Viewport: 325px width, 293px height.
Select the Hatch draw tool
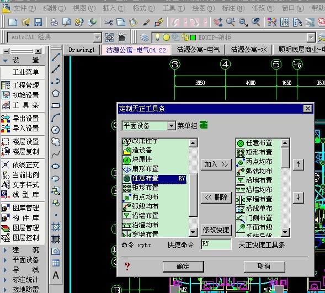[56, 227]
